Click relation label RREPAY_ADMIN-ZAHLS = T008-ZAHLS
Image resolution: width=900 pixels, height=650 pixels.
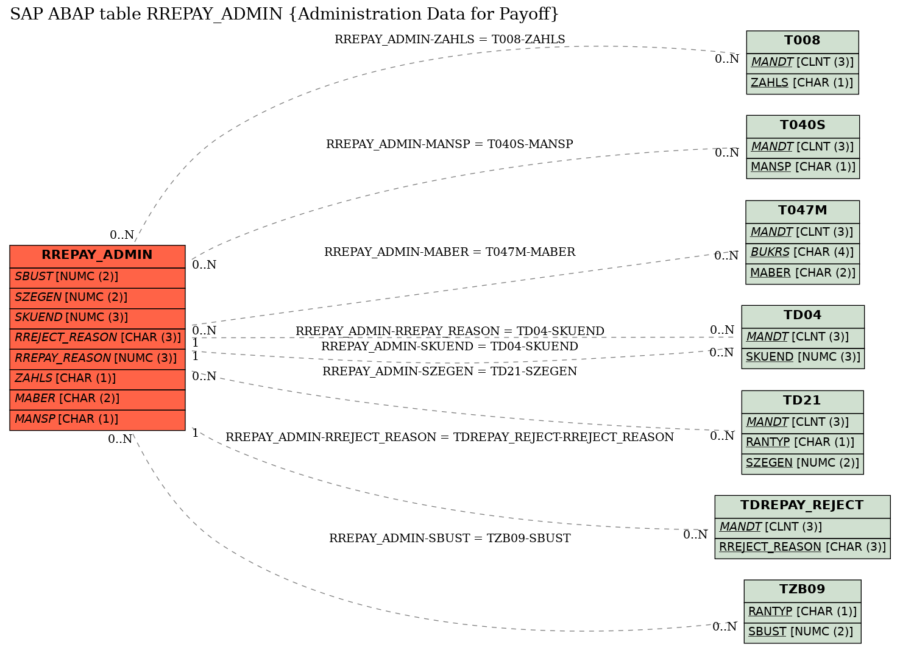click(450, 40)
